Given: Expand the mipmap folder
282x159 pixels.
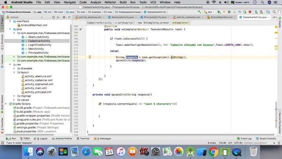Looking at the screenshot, I should pos(14,96).
